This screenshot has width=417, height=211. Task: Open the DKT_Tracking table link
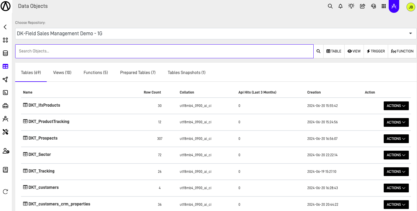click(41, 171)
